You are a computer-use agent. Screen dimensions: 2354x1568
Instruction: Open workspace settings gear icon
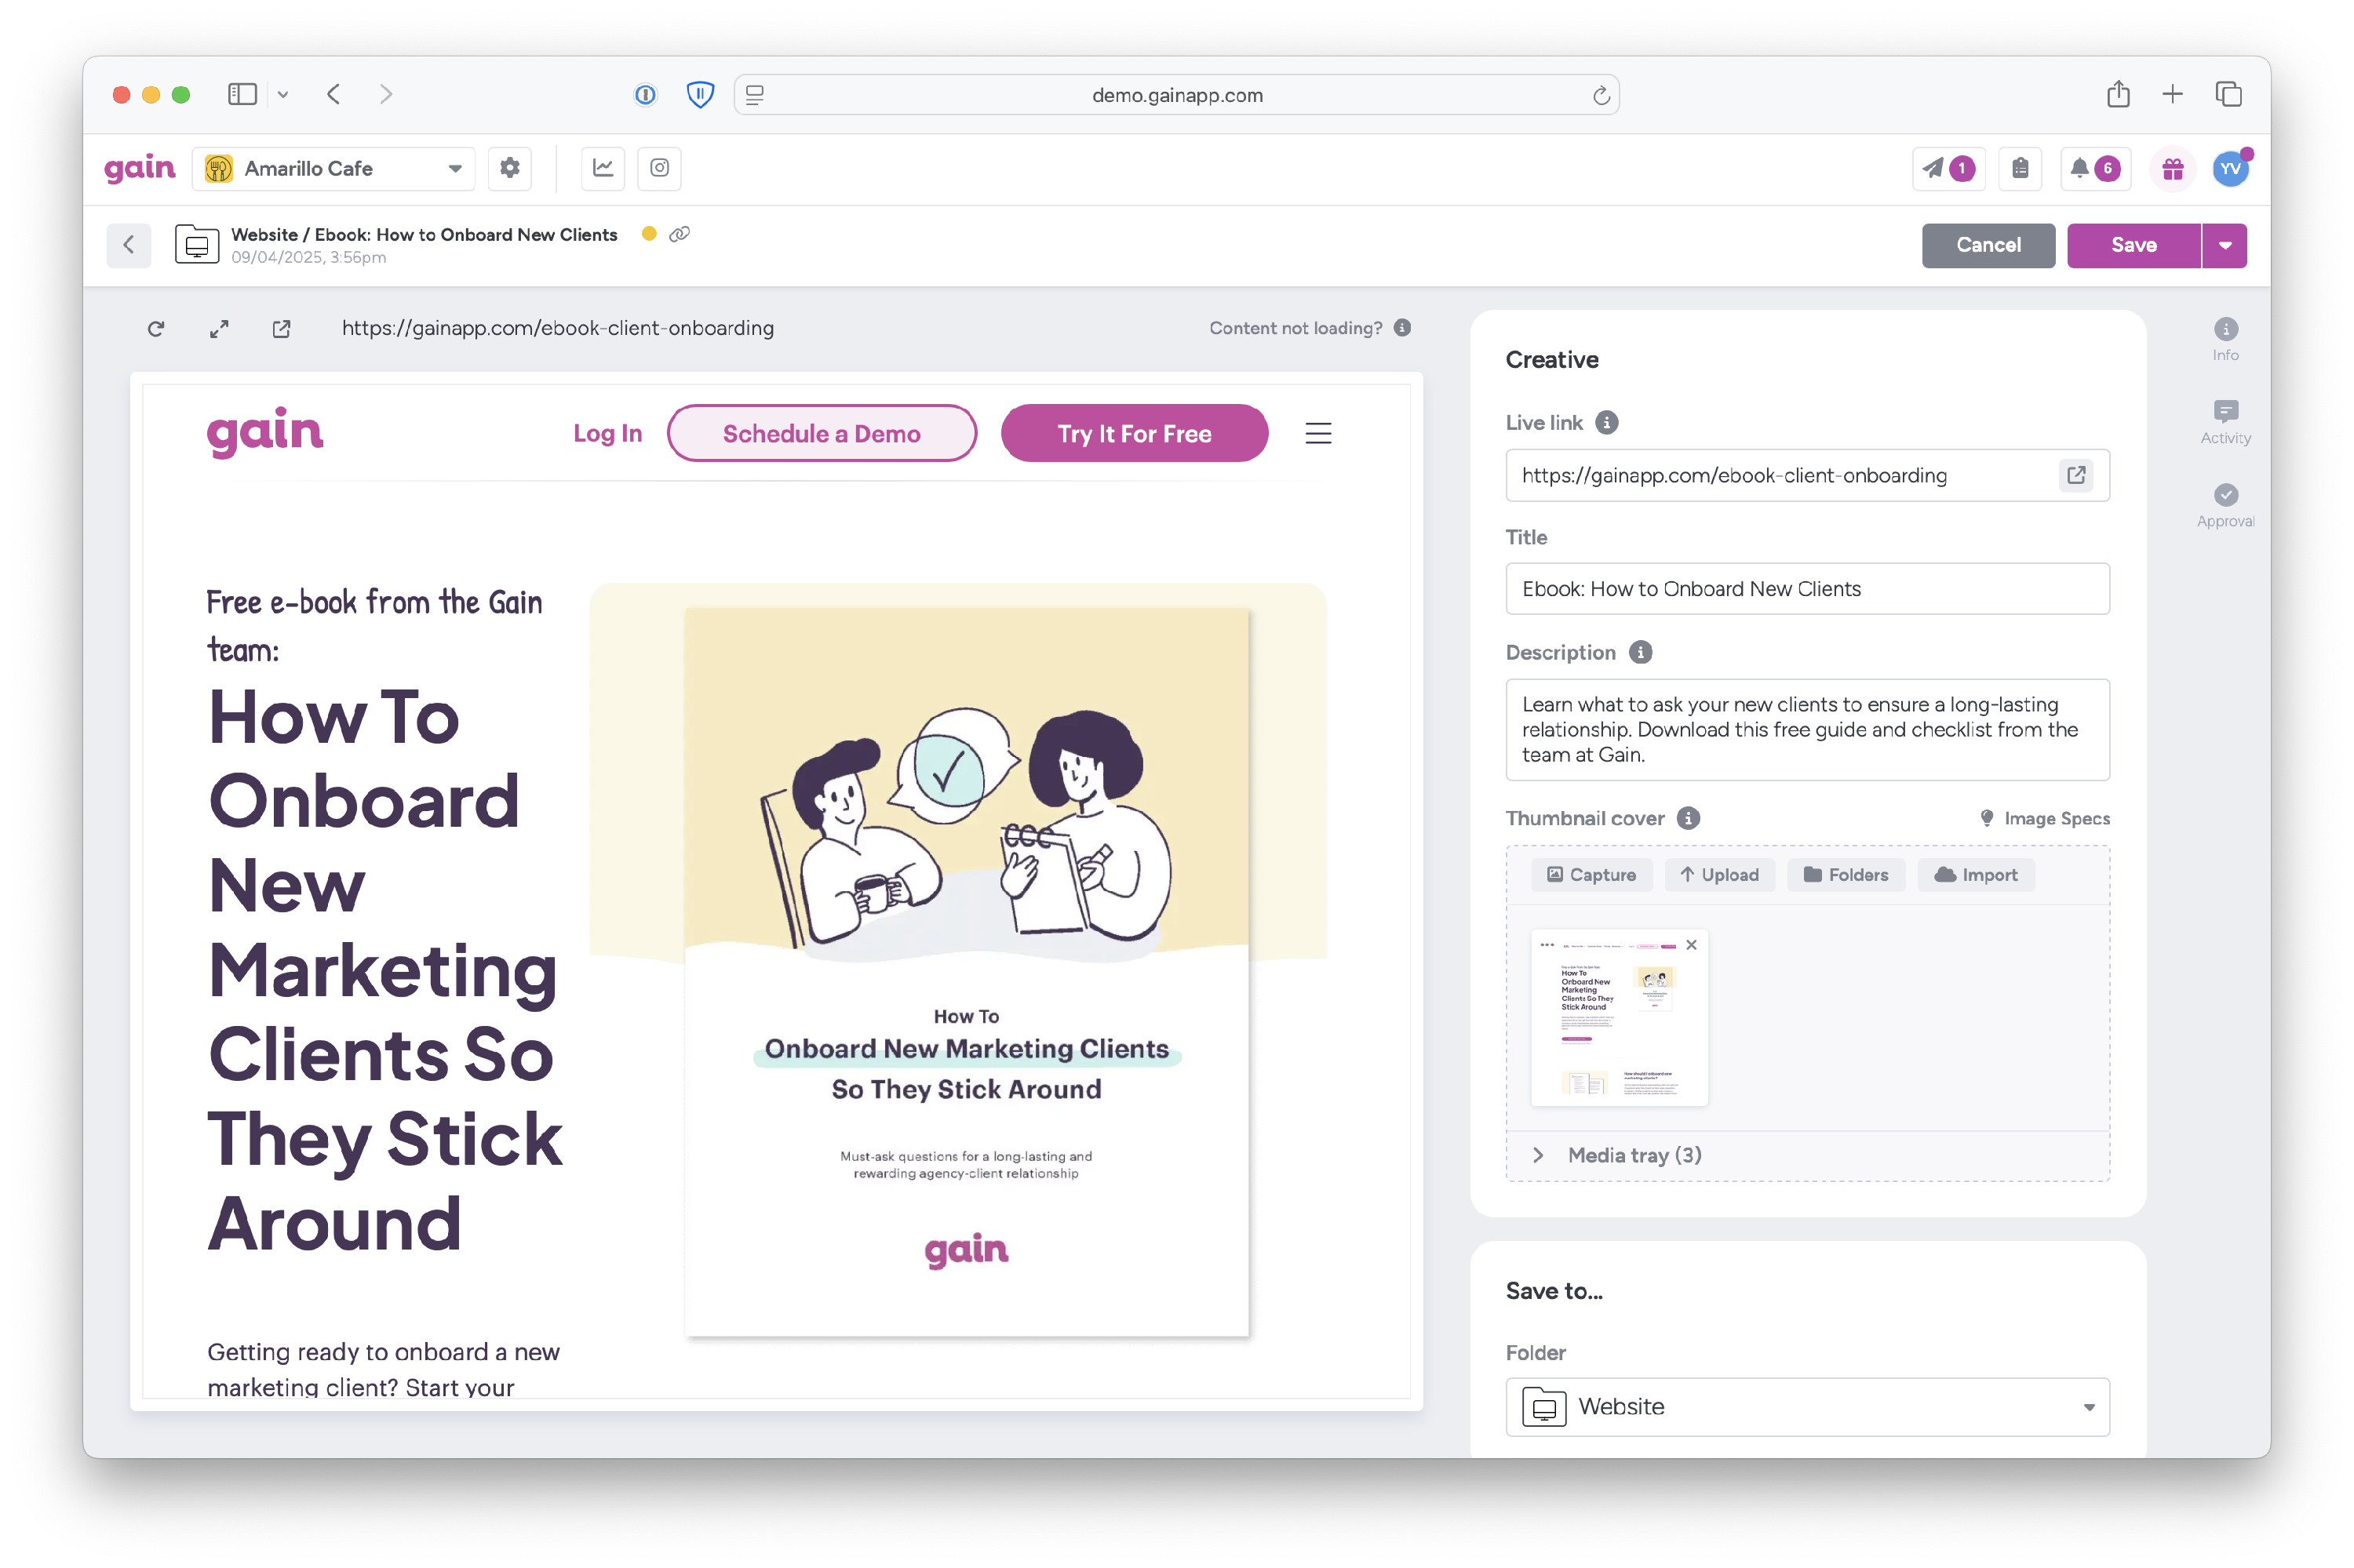pyautogui.click(x=509, y=168)
